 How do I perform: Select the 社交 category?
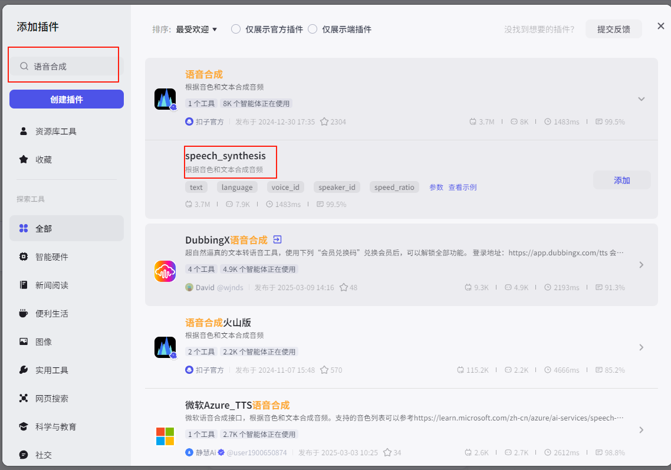point(66,455)
